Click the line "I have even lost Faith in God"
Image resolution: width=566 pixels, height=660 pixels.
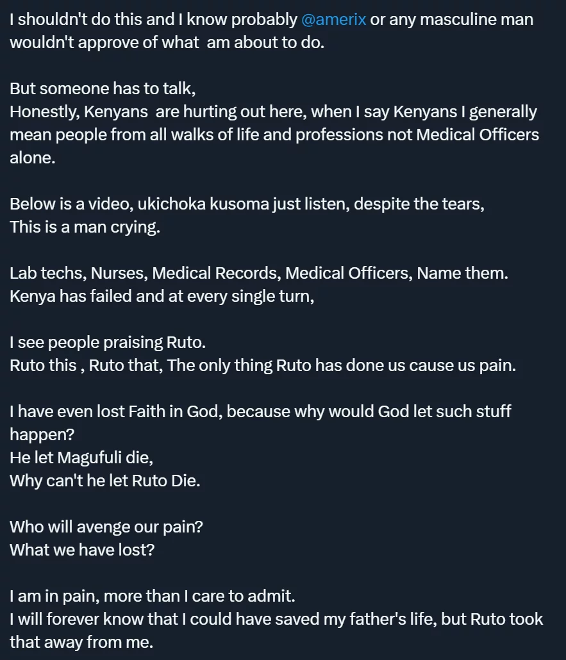[260, 411]
